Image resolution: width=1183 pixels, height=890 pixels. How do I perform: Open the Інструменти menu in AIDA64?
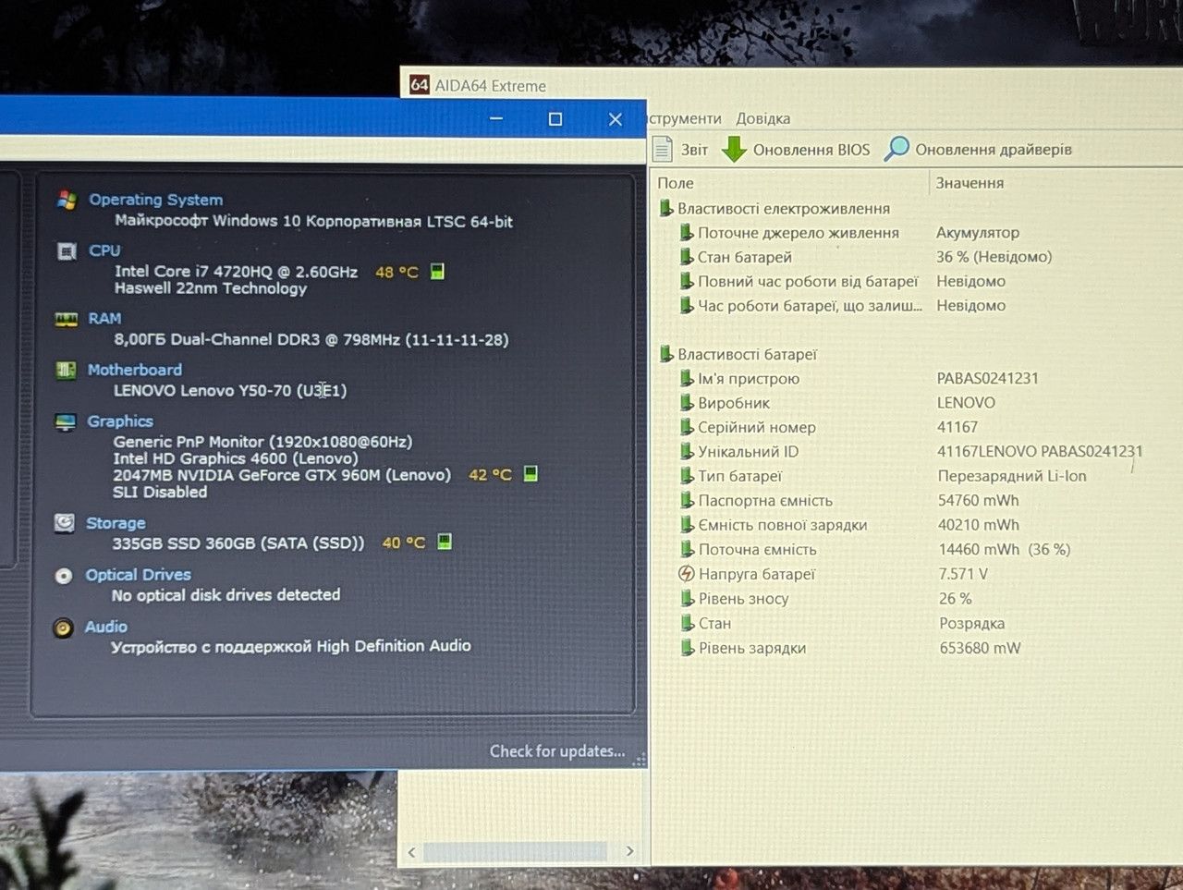685,118
